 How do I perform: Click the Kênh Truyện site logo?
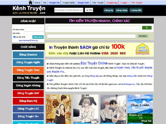[29, 10]
